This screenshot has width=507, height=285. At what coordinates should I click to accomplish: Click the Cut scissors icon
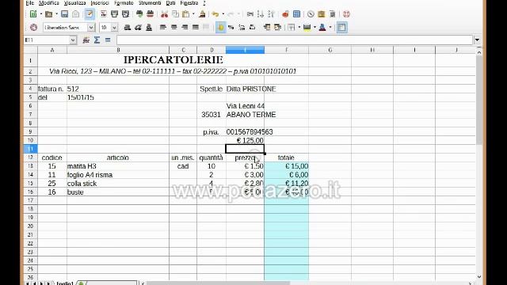(164, 14)
